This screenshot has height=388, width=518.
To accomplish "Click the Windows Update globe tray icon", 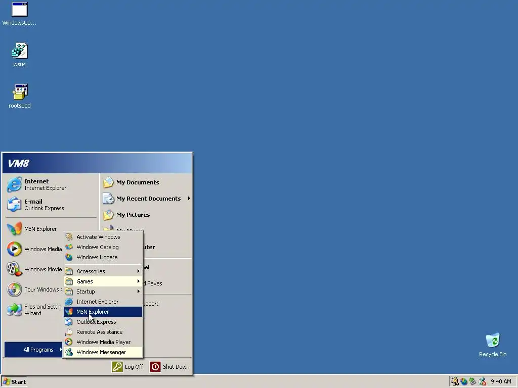I will (x=464, y=382).
